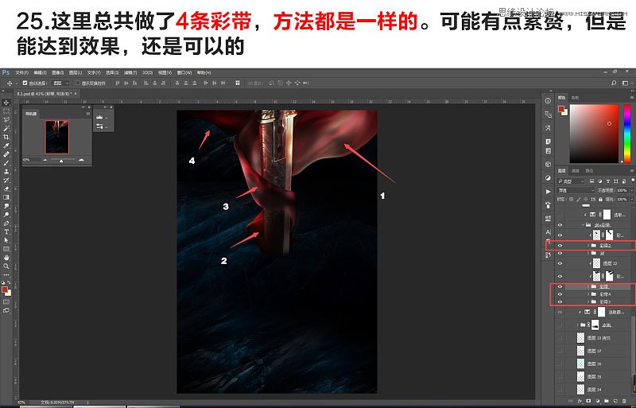This screenshot has height=408, width=636.
Task: Open the Info panel icon in side dock
Action: (549, 101)
